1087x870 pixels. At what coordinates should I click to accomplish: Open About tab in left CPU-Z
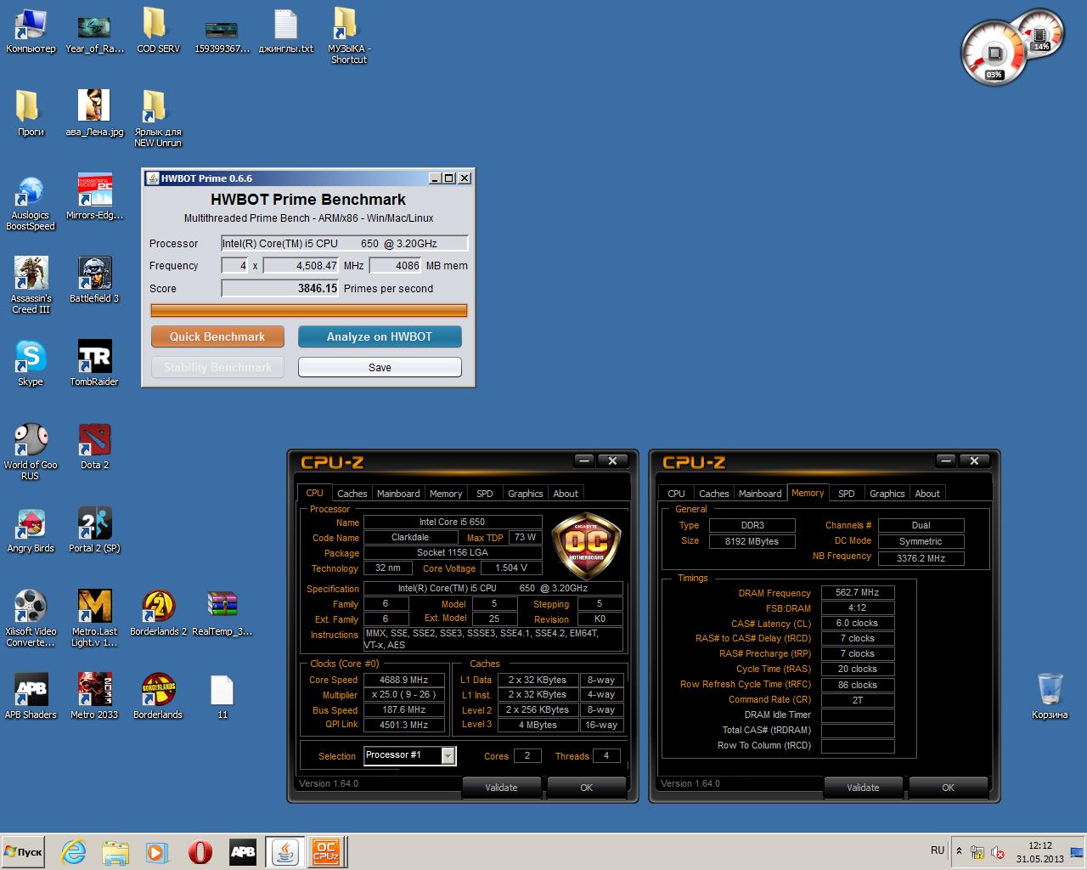566,494
